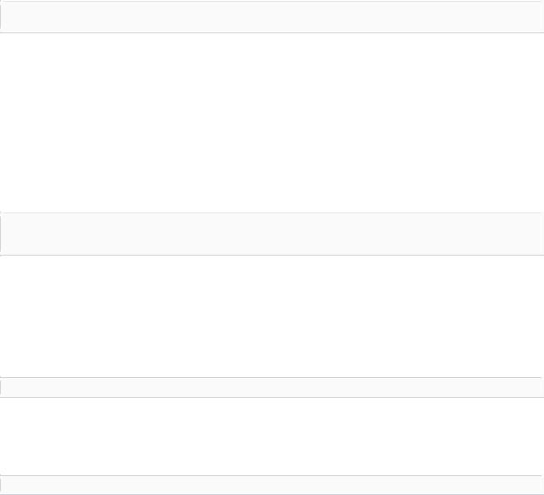Click the third gray section header band
Image resolution: width=544 pixels, height=495 pixels.
(272, 387)
